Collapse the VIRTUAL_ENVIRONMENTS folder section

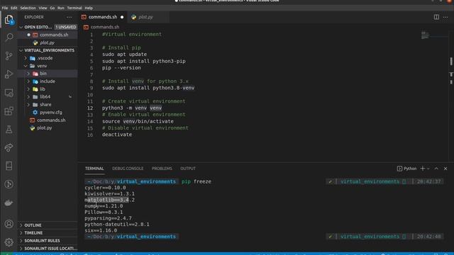tap(21, 50)
